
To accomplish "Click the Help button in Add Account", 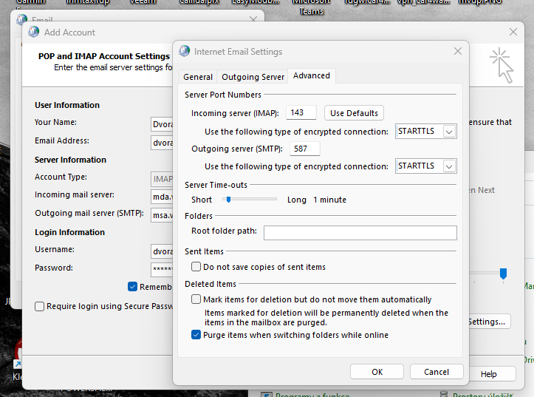I will coord(492,374).
